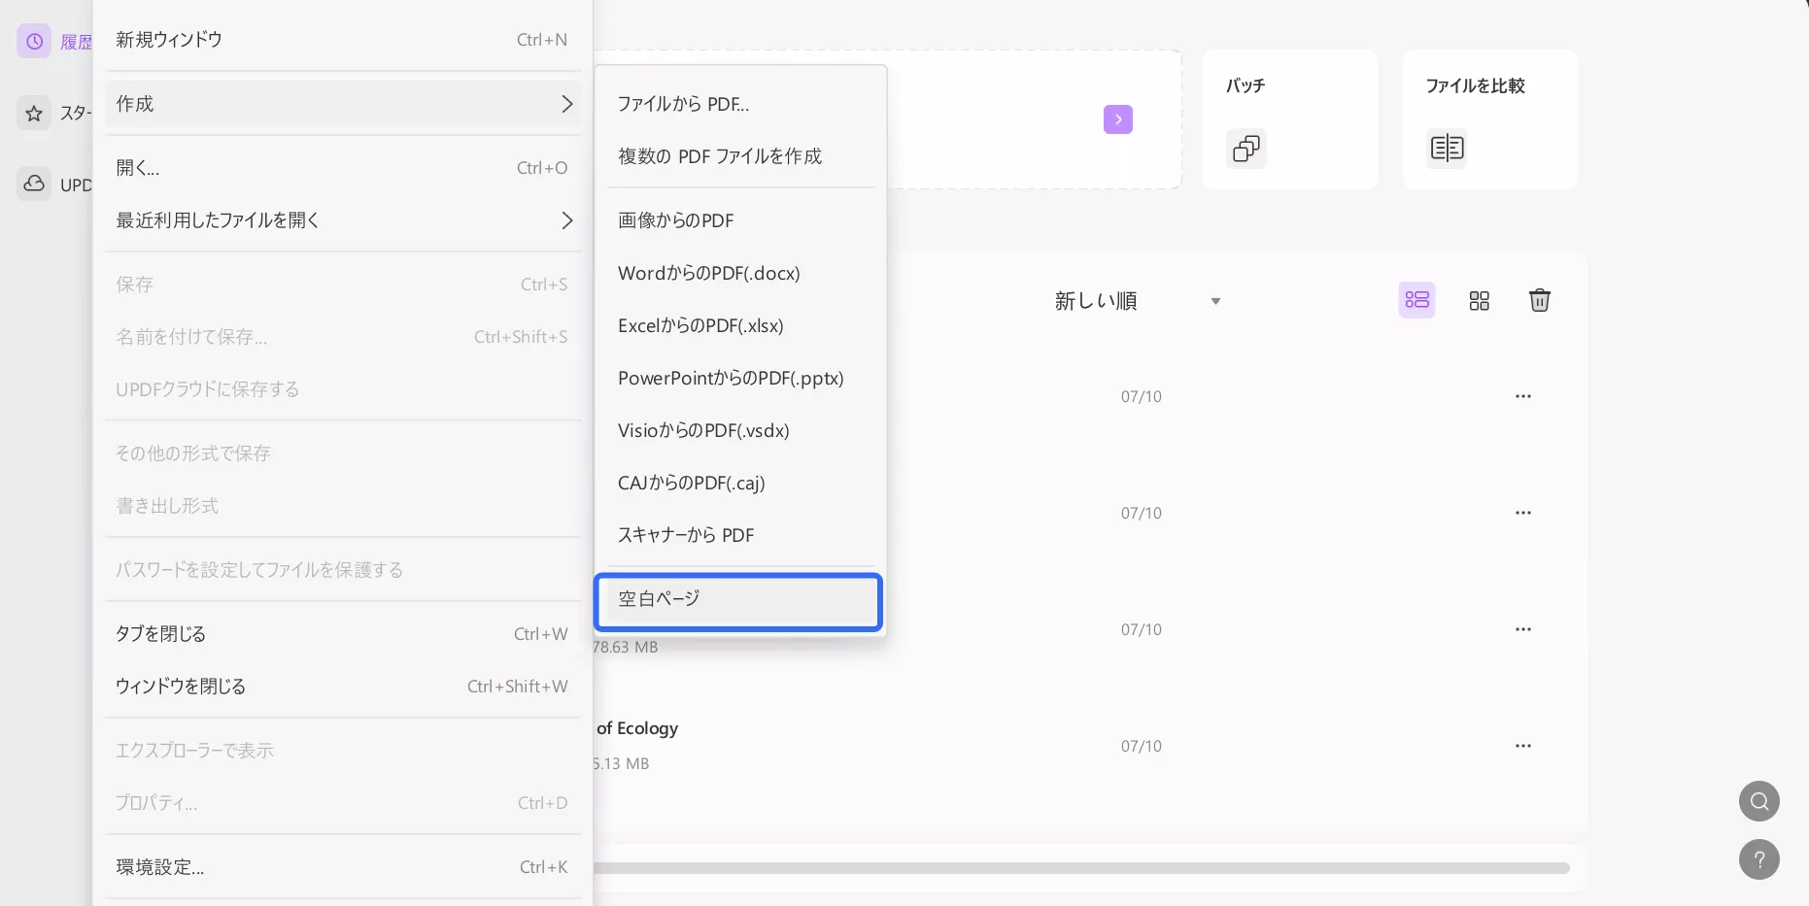
Task: Select 新規ウィンドウ menu item
Action: coord(343,40)
